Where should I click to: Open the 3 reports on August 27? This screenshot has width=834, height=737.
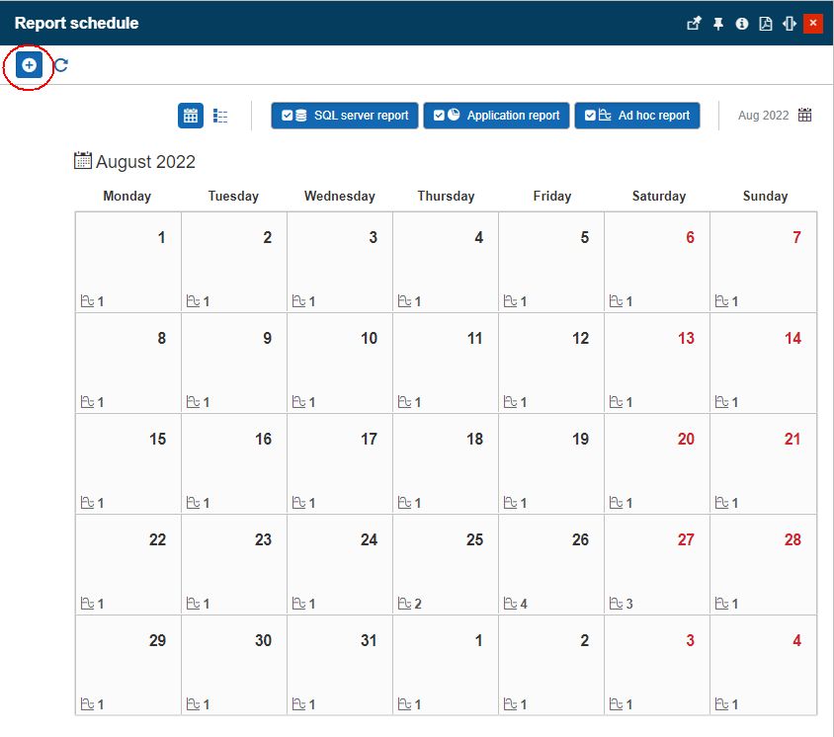621,604
